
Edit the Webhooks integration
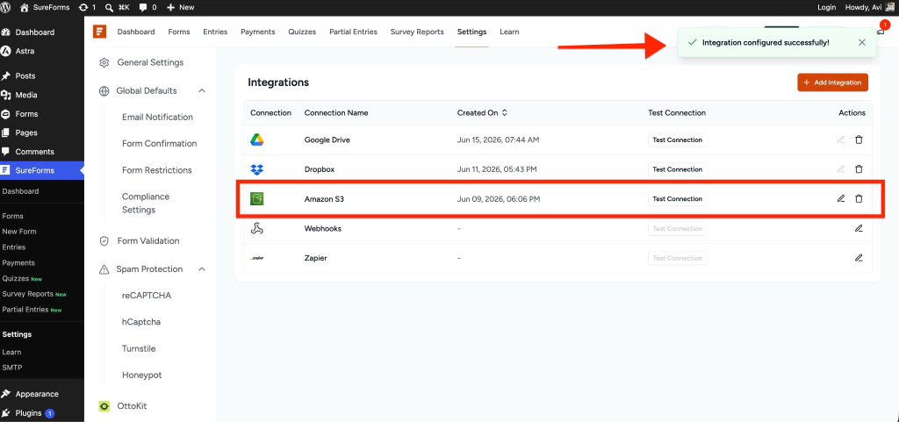[x=859, y=228]
